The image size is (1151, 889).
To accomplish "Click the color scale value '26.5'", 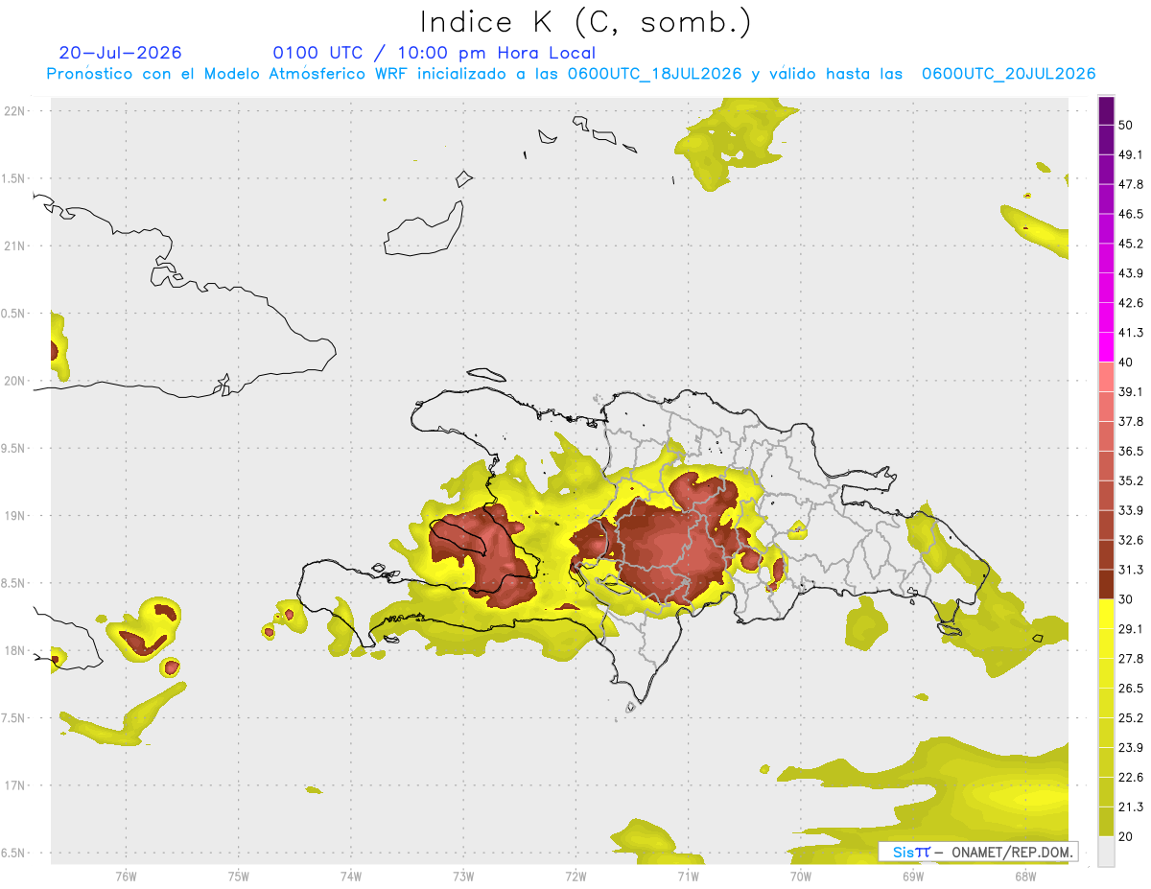I will tap(1131, 689).
